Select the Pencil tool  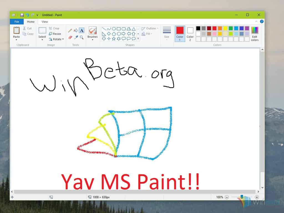click(70, 31)
